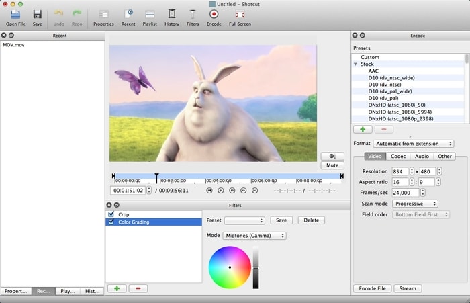Switch to the Other tab
Image resolution: width=470 pixels, height=303 pixels.
444,157
